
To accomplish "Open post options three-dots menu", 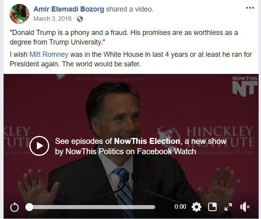I will click(250, 8).
